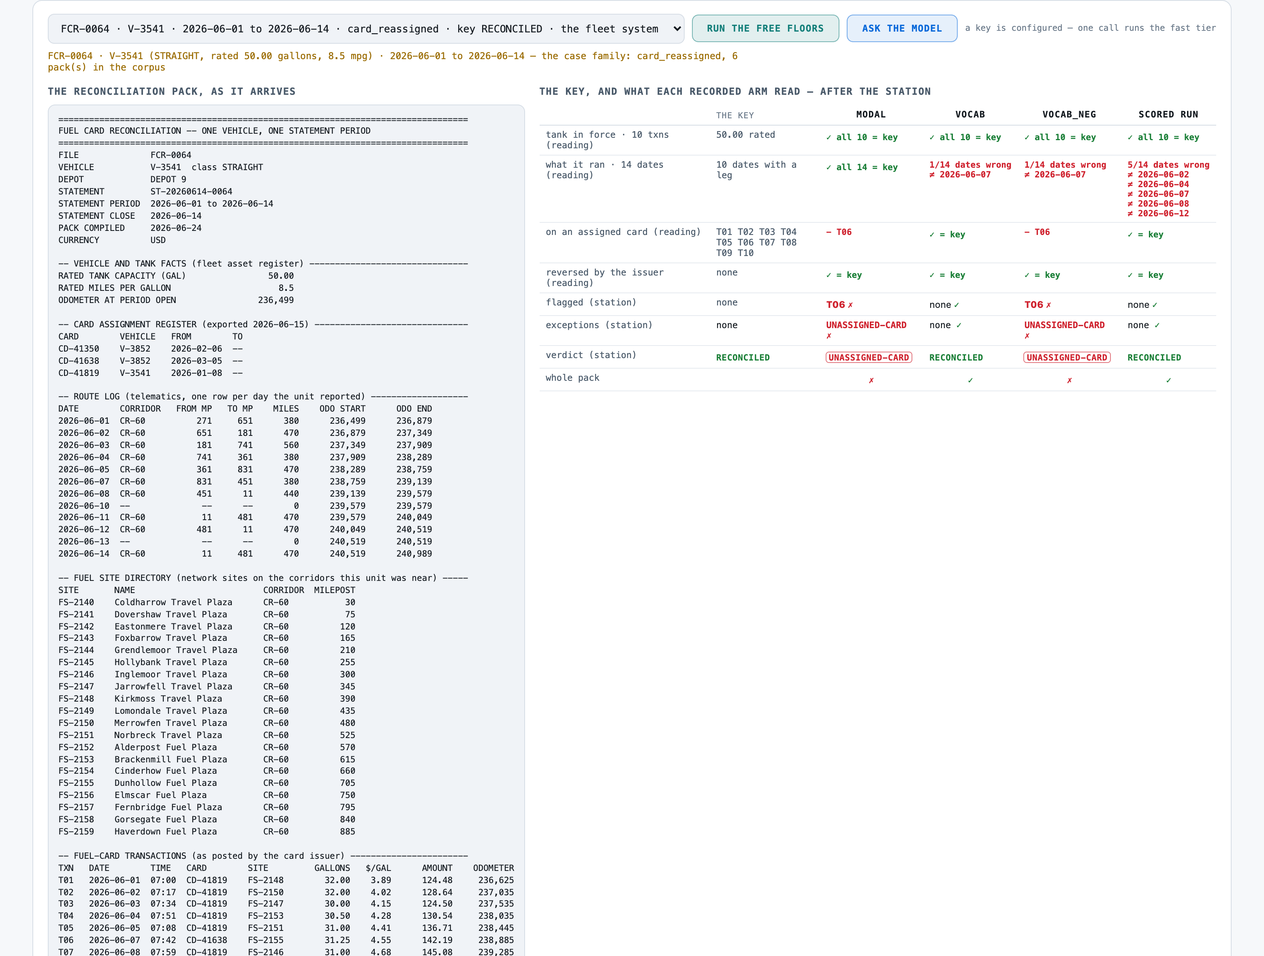This screenshot has width=1264, height=956.
Task: Click the 'FUEL-CARD TRANSACTIONS' section heading
Action: [263, 856]
